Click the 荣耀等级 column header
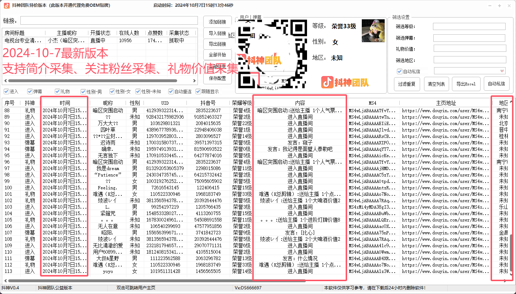516x294 pixels. [x=242, y=103]
